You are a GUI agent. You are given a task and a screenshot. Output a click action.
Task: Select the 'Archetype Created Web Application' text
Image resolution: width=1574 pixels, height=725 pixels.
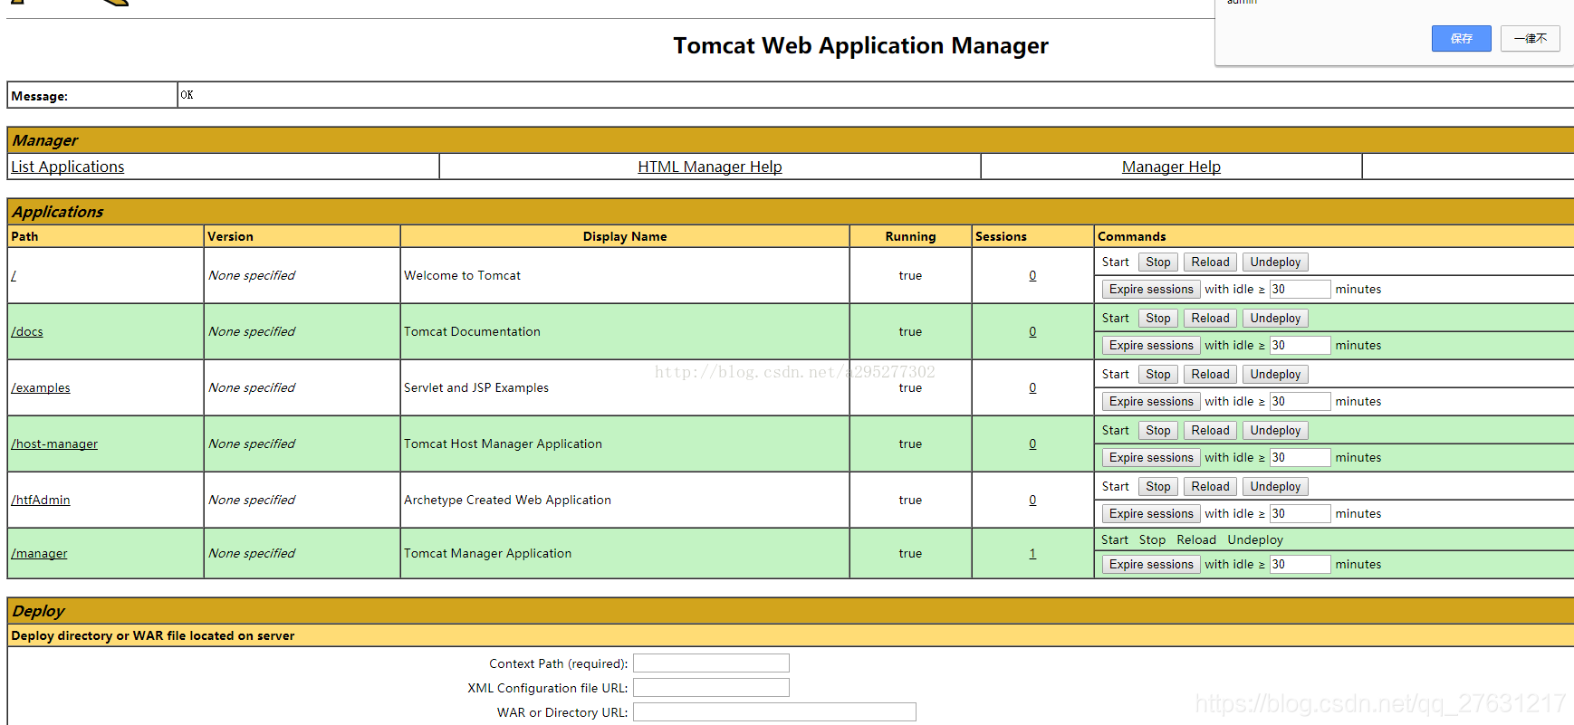[507, 500]
